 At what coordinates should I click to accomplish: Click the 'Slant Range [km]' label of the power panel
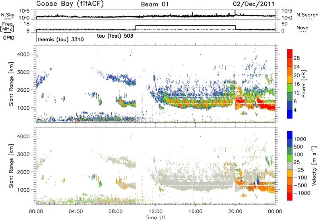point(11,84)
